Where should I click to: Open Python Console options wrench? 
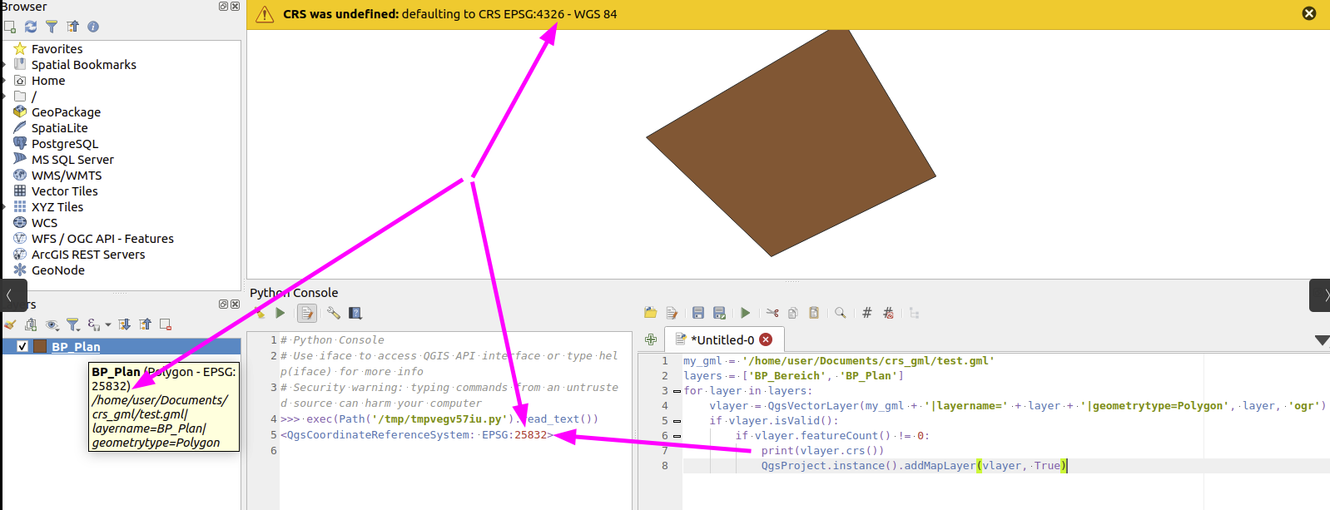pyautogui.click(x=334, y=313)
